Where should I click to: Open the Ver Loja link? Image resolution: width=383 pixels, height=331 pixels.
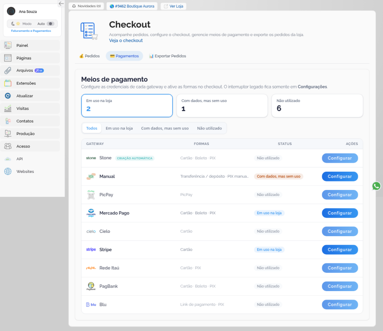(x=174, y=6)
